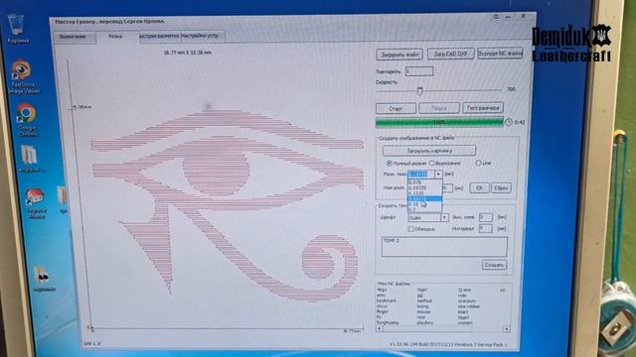Click the clock icon beside the progress bar
The height and width of the screenshot is (357, 636).
pos(509,122)
